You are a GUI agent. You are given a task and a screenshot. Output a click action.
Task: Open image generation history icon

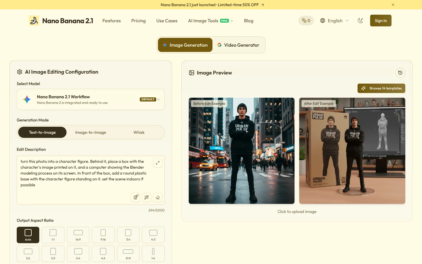(400, 73)
